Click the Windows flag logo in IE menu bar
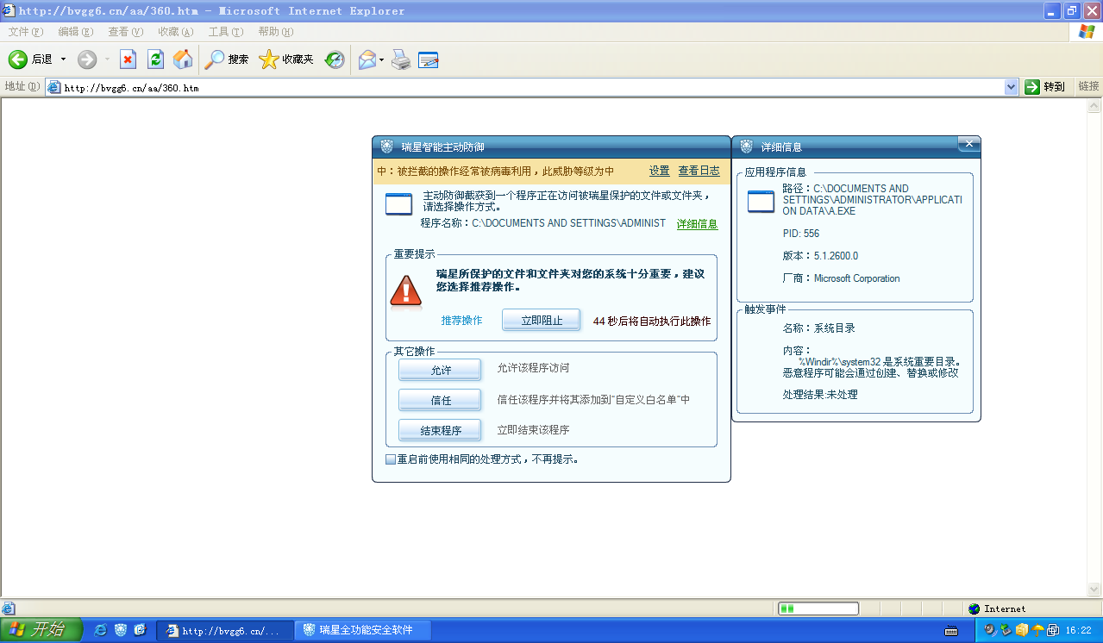 click(x=1086, y=32)
